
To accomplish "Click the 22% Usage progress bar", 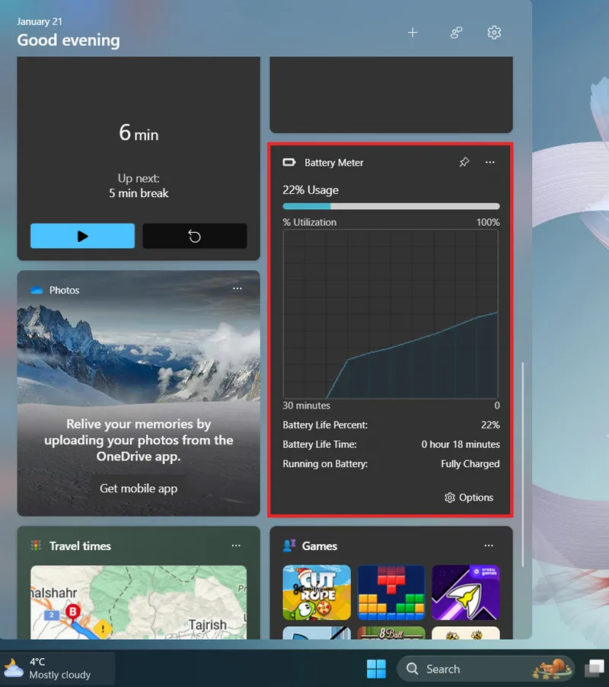I will (x=391, y=206).
